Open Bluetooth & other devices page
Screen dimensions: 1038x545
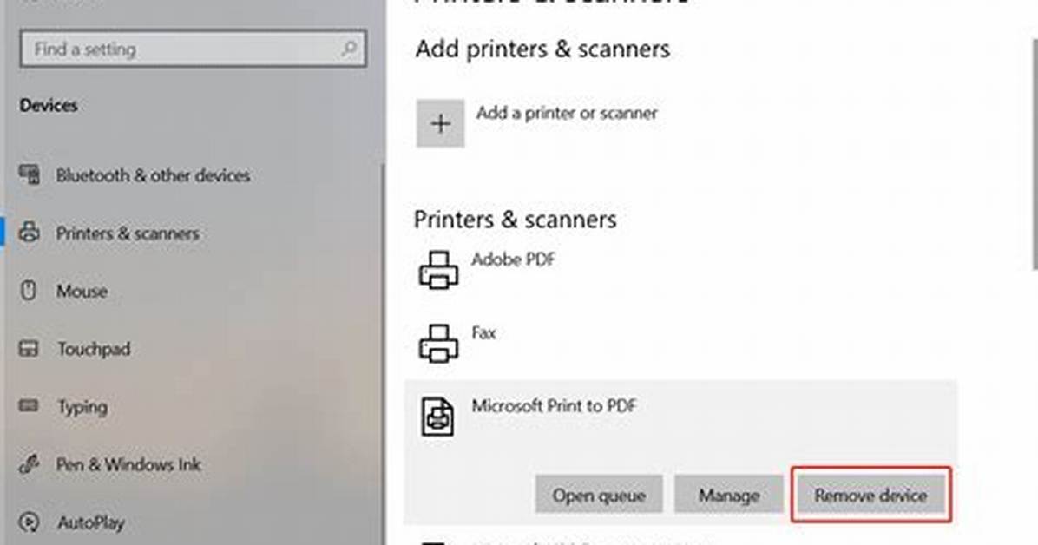click(x=153, y=175)
